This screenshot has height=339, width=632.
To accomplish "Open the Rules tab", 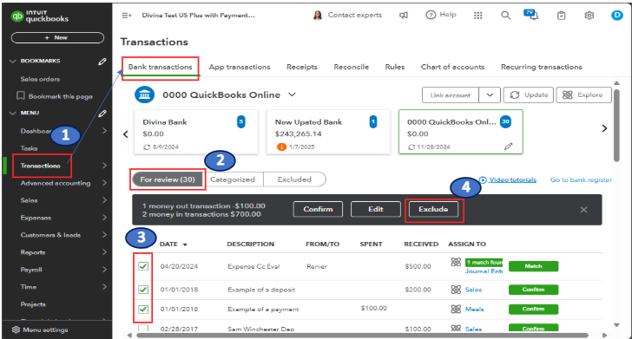I will (395, 67).
